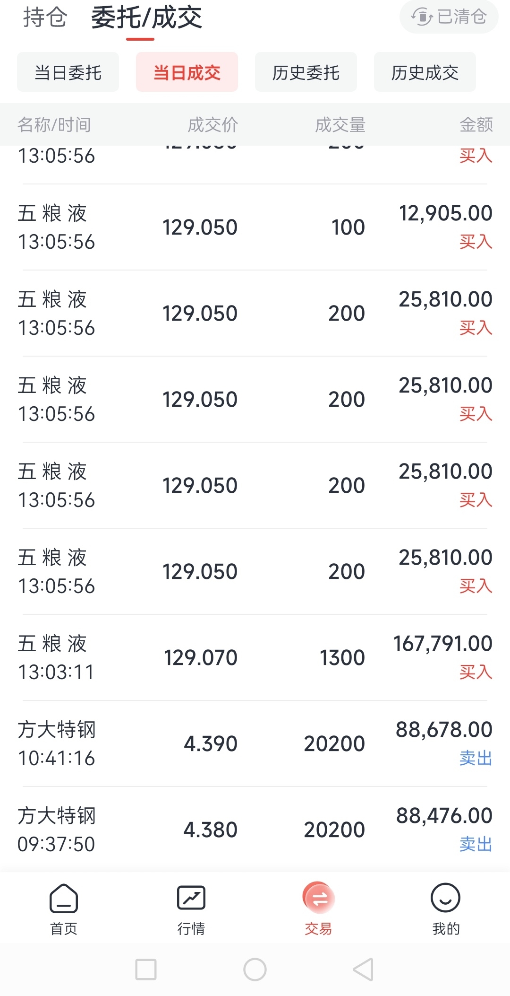Tap the 交易 trade swap icon

click(318, 898)
